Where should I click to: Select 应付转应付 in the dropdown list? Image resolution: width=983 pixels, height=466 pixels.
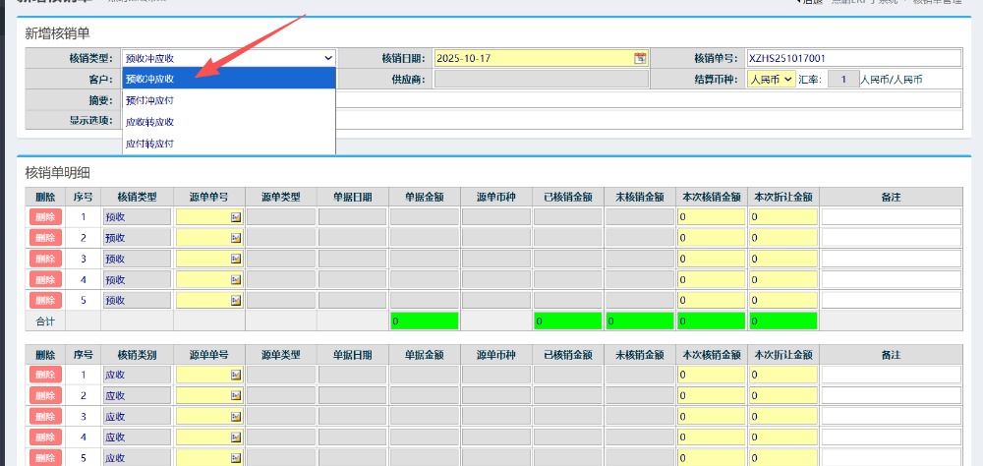228,144
